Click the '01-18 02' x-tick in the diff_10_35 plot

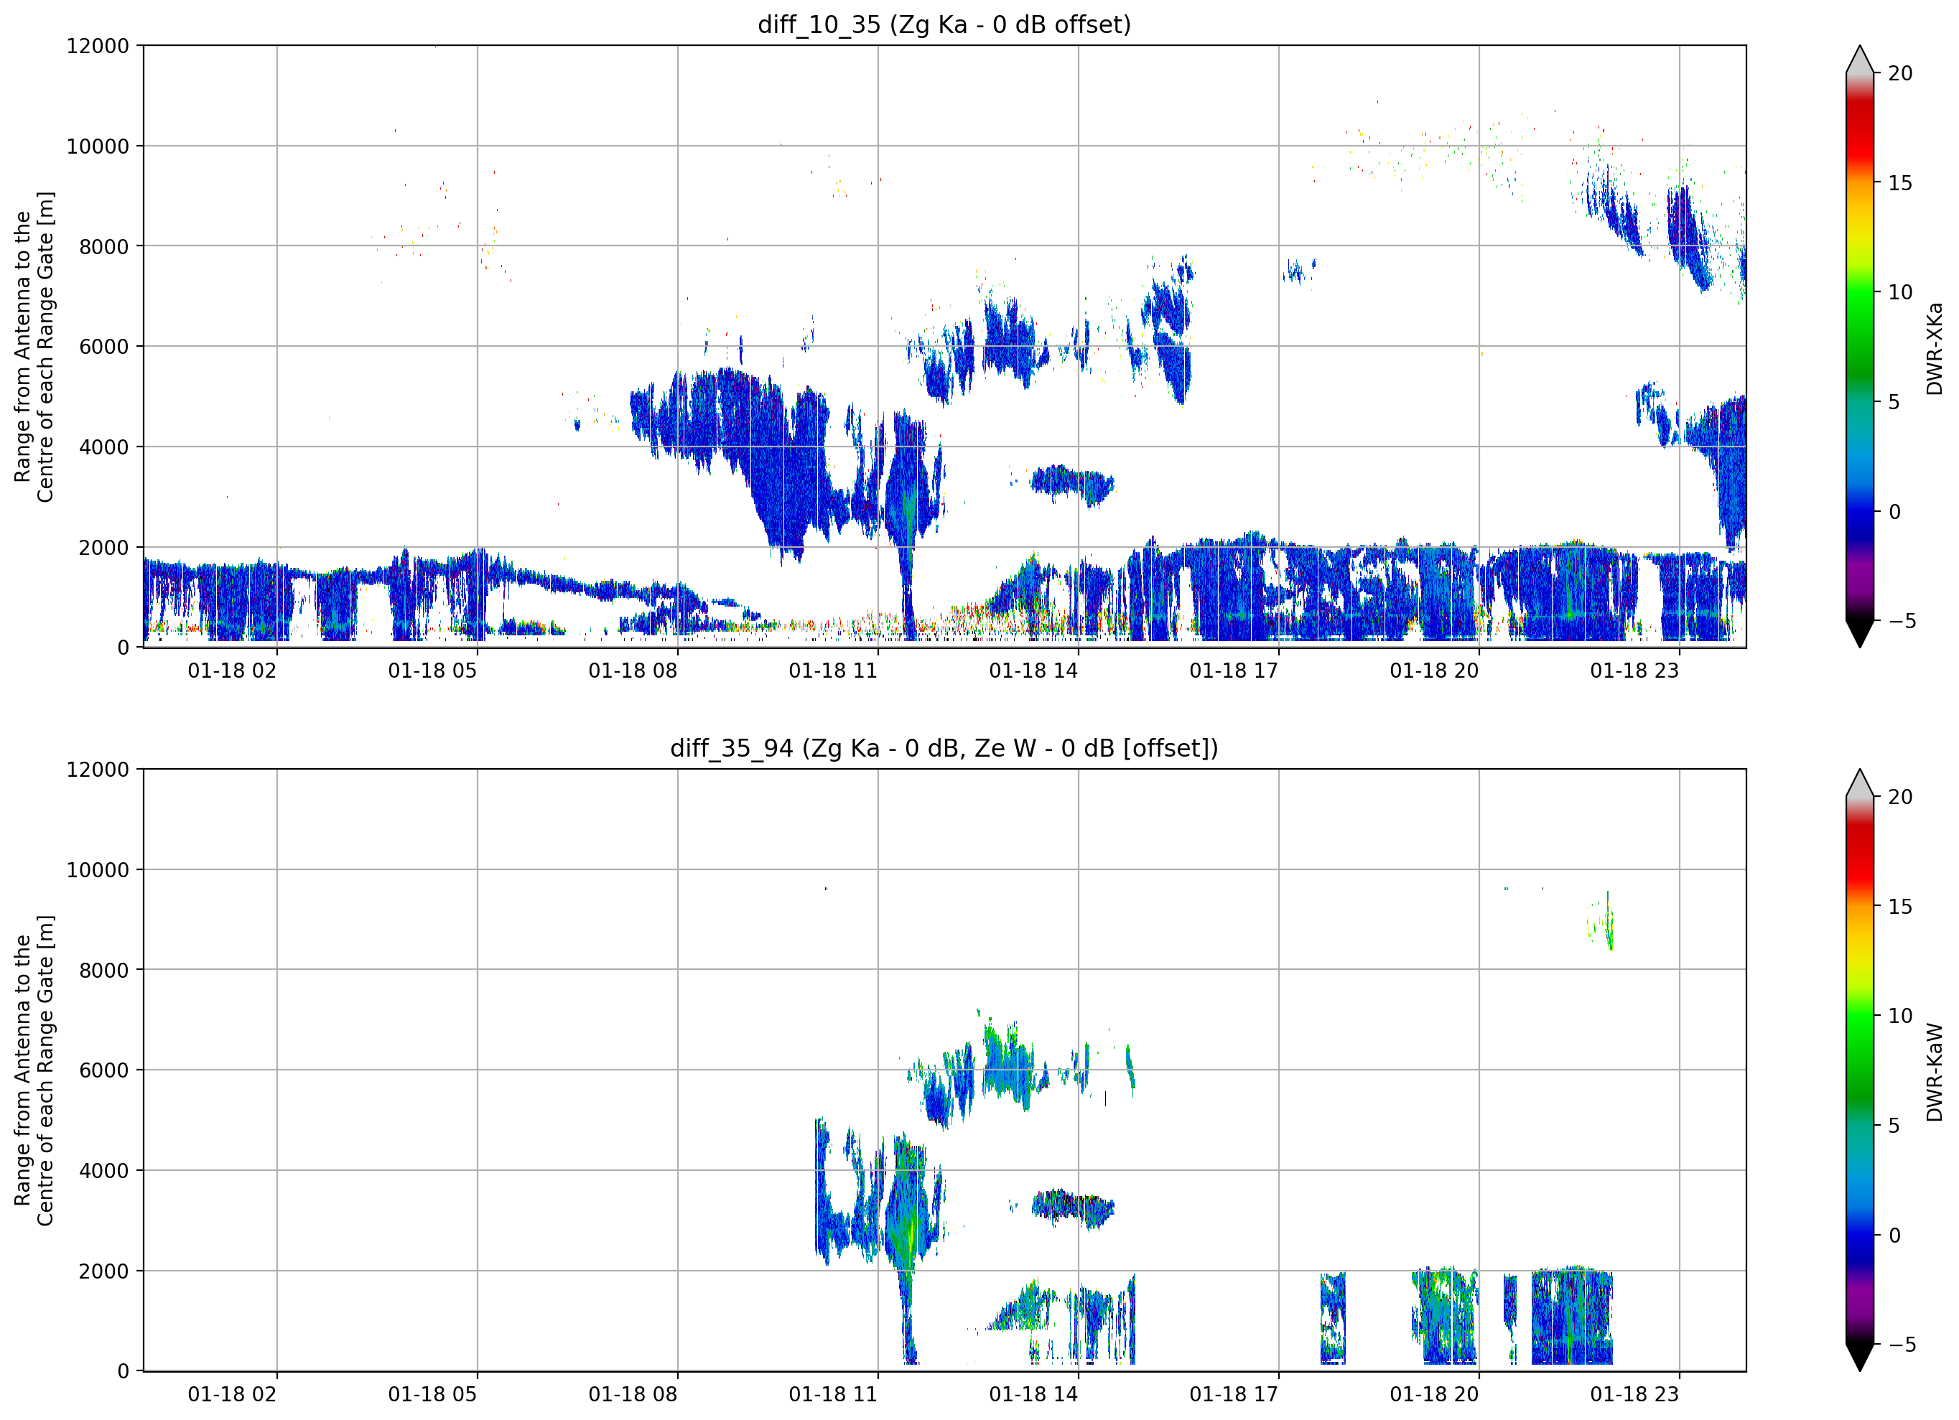[233, 671]
